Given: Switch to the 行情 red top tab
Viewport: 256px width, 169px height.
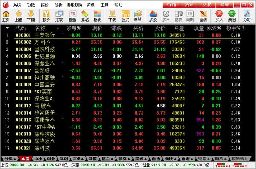Looking at the screenshot, I should click(x=171, y=5).
